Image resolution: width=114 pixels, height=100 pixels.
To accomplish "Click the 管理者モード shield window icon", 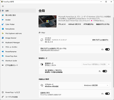I will pos(42,64).
